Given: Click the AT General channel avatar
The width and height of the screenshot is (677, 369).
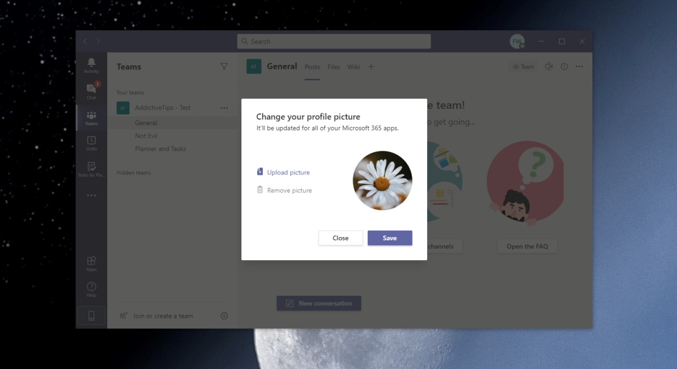Looking at the screenshot, I should 254,67.
